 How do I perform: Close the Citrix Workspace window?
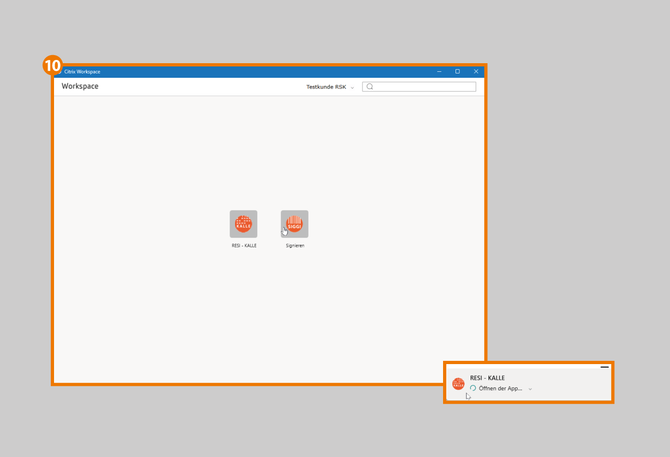(x=476, y=71)
